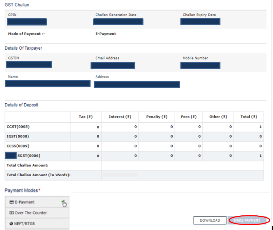Click the Interest (₹) column header
Screen dimensions: 273x230
(120, 117)
